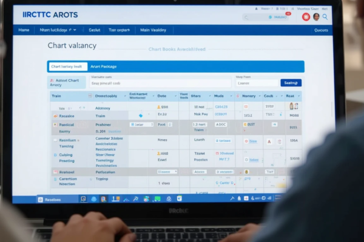Click the Seay pineall cosb input field
The width and height of the screenshot is (364, 242).
pos(160,83)
